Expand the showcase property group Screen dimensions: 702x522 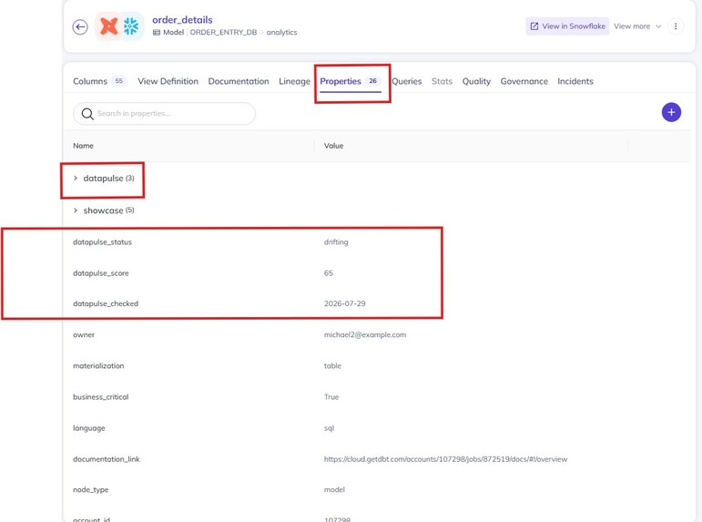pyautogui.click(x=76, y=210)
